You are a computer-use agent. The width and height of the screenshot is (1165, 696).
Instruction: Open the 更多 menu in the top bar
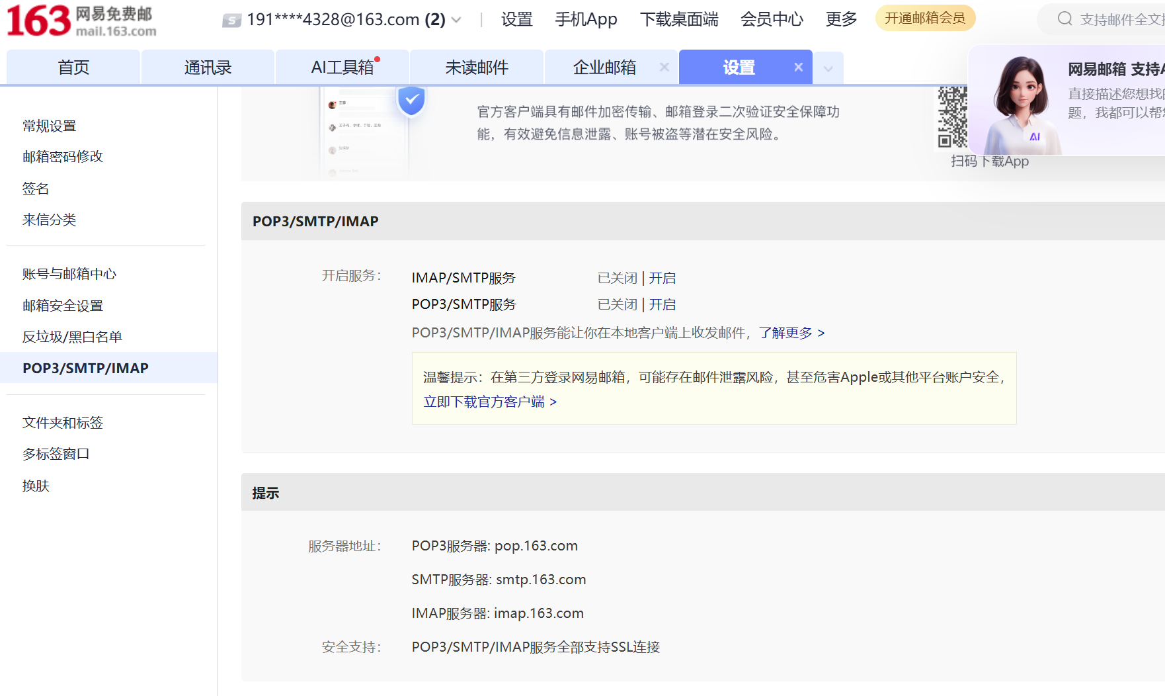(841, 19)
